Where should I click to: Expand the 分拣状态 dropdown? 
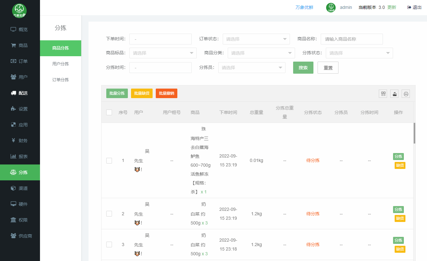click(359, 53)
